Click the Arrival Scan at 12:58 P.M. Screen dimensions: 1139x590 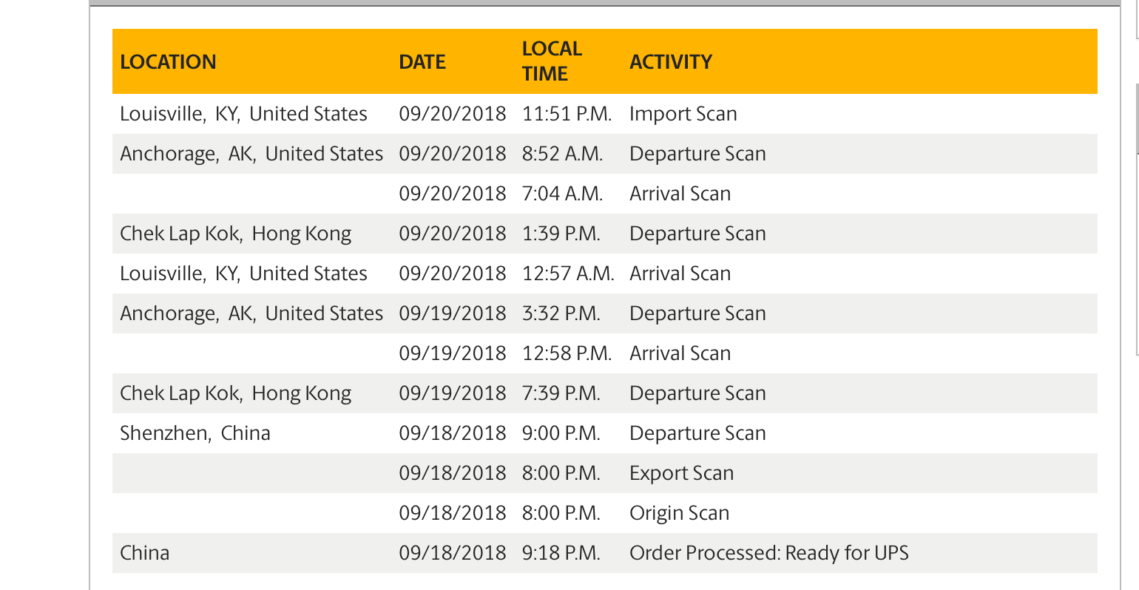point(680,353)
